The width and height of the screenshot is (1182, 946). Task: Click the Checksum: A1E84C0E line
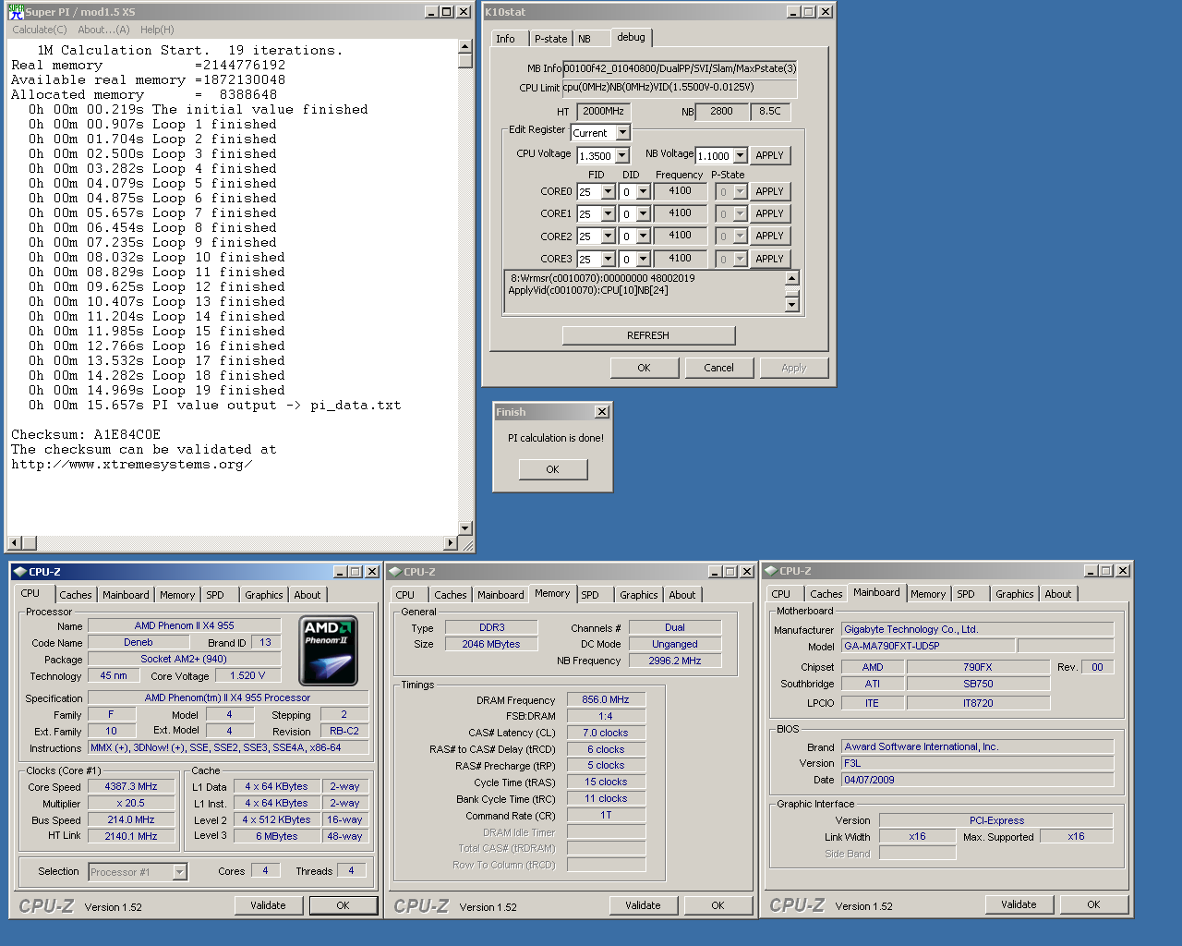tap(86, 434)
